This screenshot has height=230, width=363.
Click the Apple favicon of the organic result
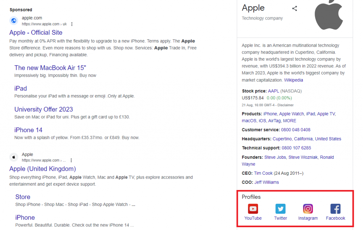point(14,157)
